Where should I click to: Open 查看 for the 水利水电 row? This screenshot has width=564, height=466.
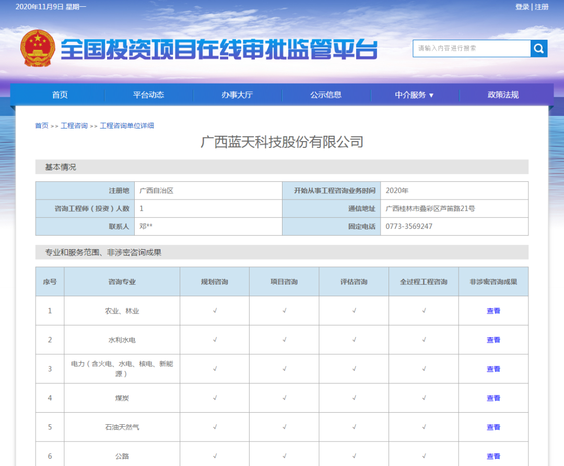[492, 340]
